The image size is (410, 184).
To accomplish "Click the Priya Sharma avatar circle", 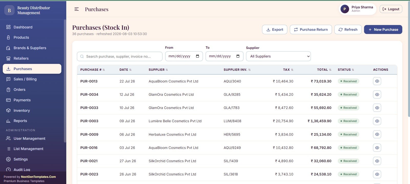I will click(x=345, y=9).
